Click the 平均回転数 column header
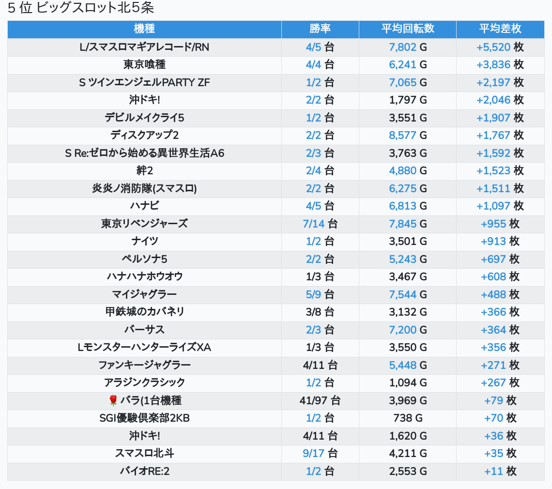552x489 pixels. [408, 29]
